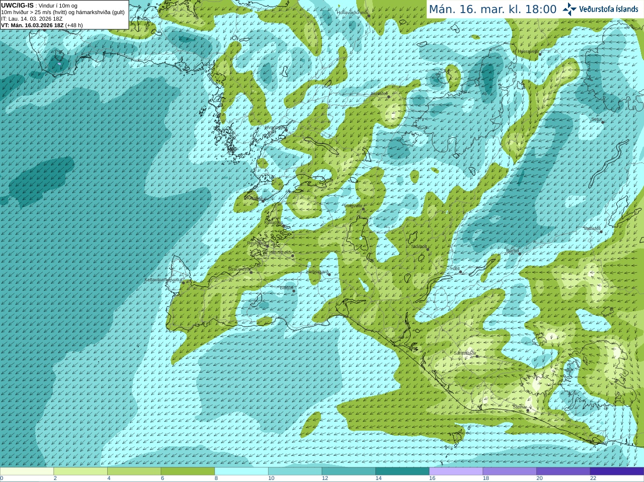644x482 pixels.
Task: Click the Veðurstofa Íslands name text
Action: (x=609, y=9)
